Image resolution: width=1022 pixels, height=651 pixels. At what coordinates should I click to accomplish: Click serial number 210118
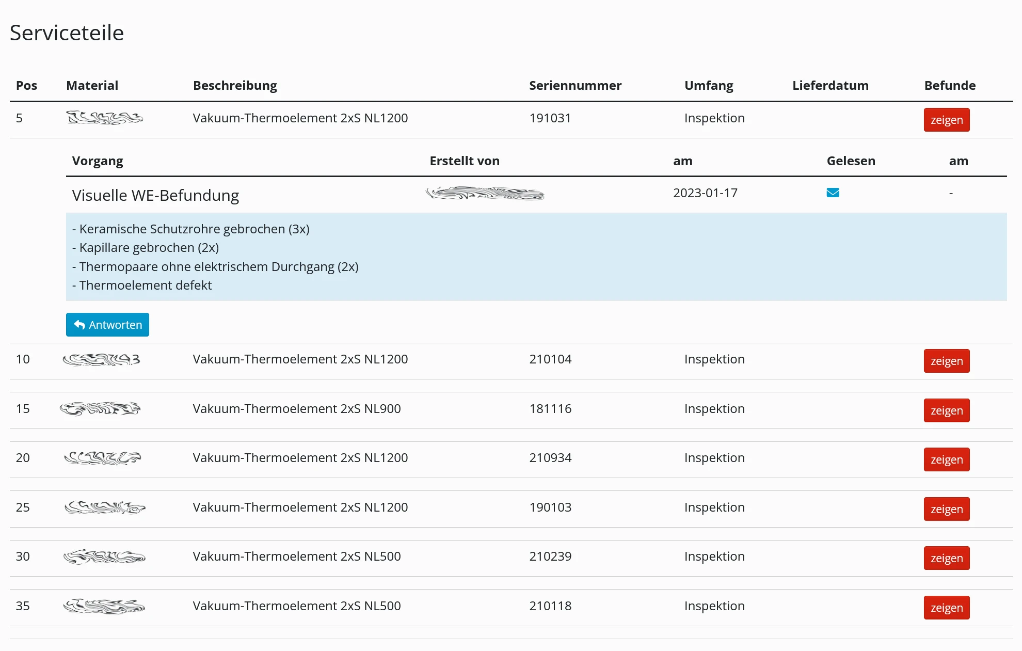[x=550, y=606]
